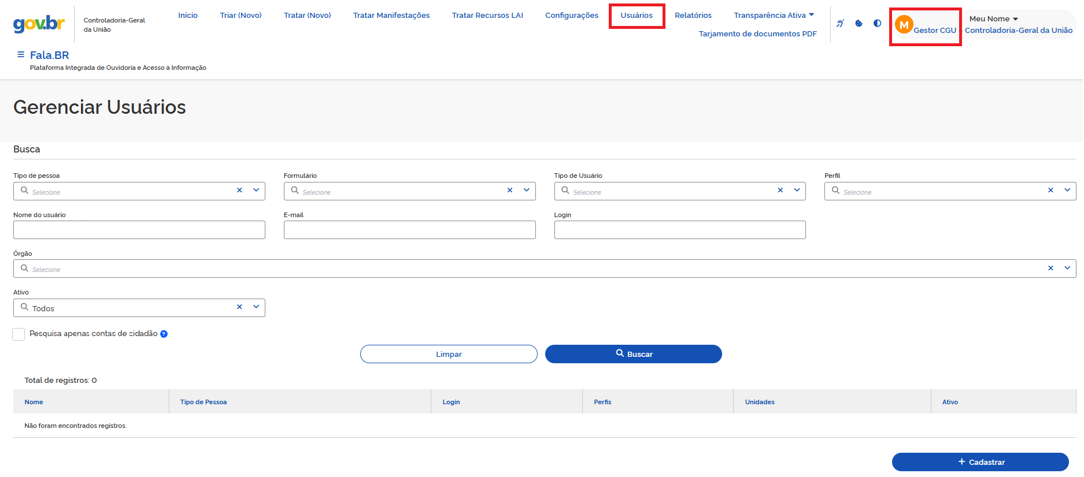The image size is (1084, 477).
Task: Clear the Órgão field with X
Action: click(1050, 269)
